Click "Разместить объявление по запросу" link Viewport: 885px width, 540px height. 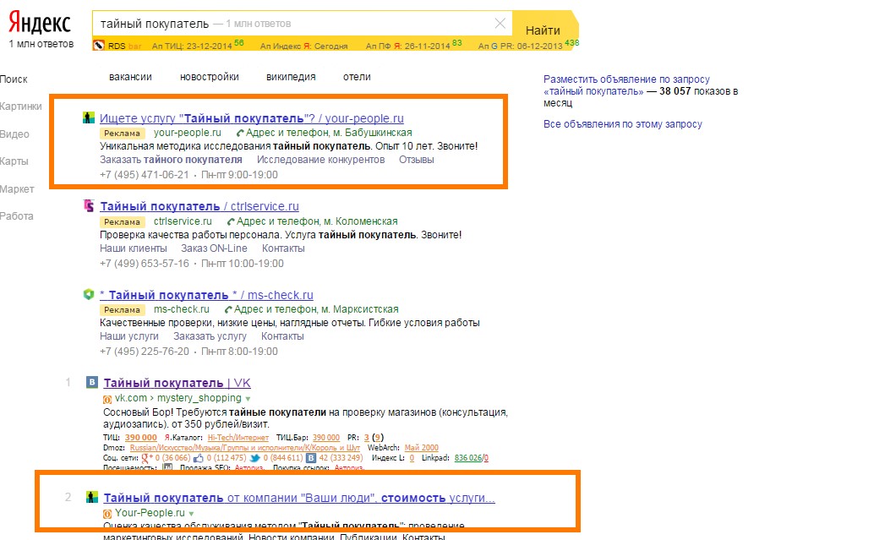click(x=626, y=79)
